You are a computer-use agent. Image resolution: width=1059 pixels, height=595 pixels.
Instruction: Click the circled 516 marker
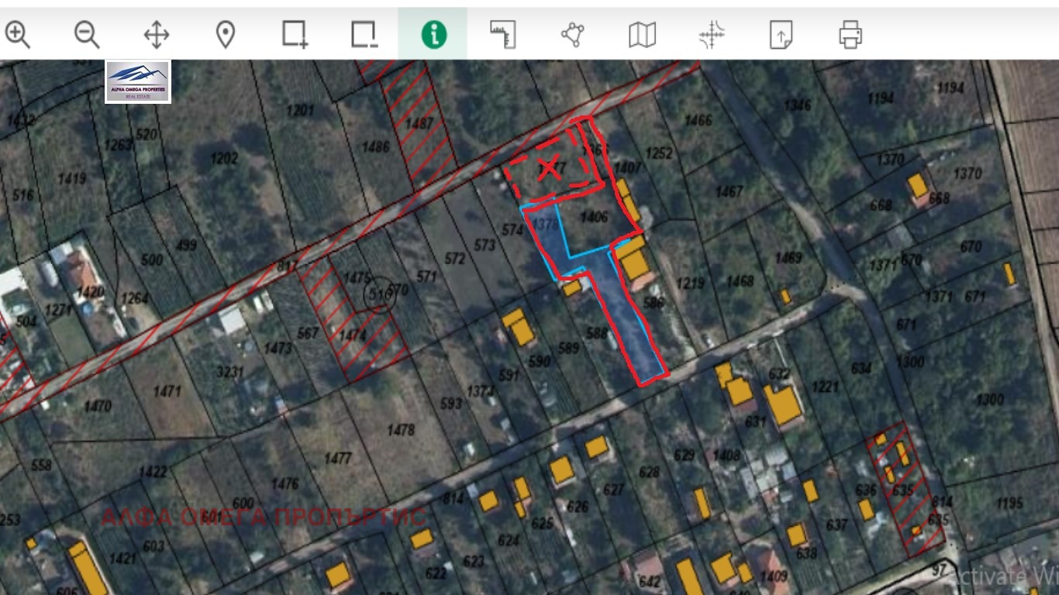coord(379,295)
